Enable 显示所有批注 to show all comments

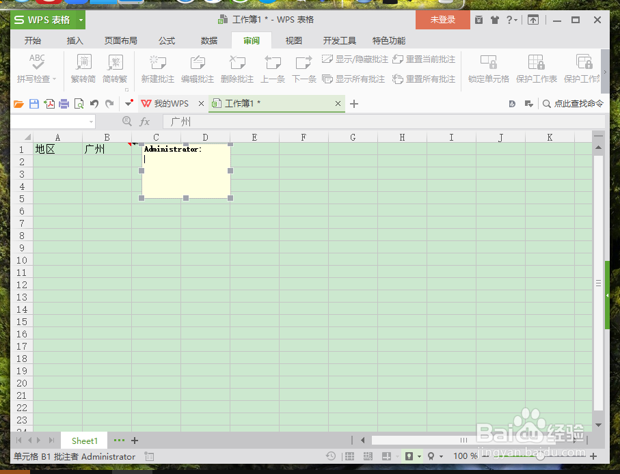point(355,78)
